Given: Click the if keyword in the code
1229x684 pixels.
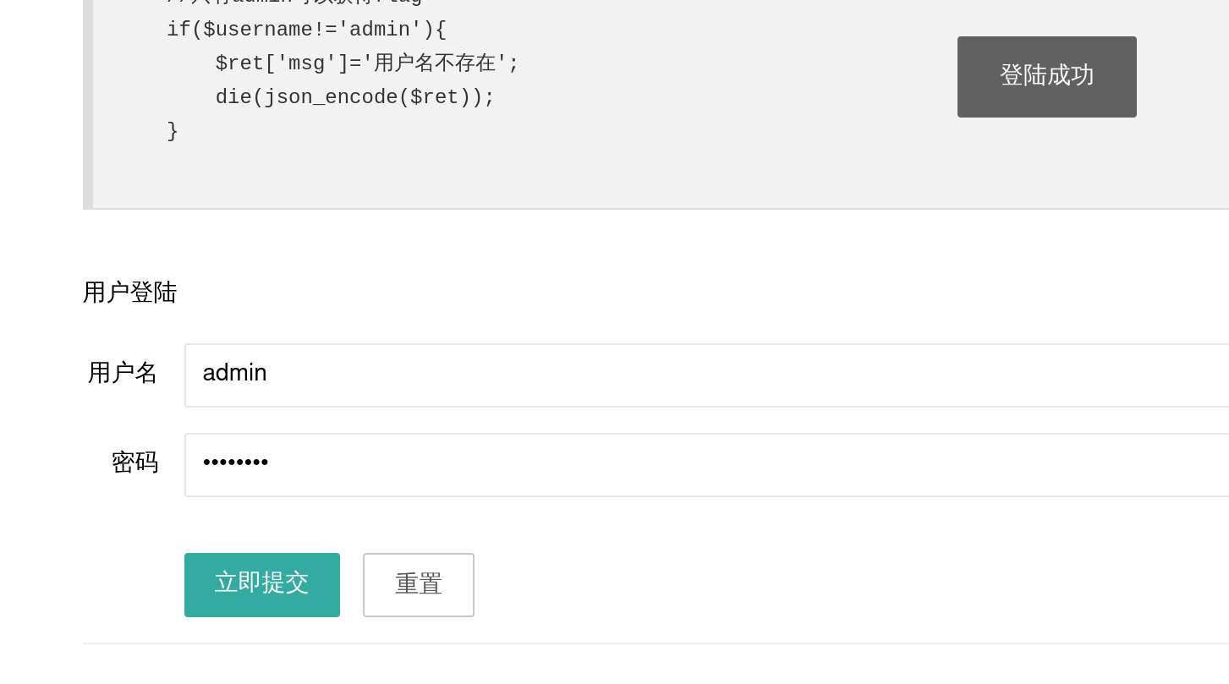Looking at the screenshot, I should pyautogui.click(x=178, y=30).
